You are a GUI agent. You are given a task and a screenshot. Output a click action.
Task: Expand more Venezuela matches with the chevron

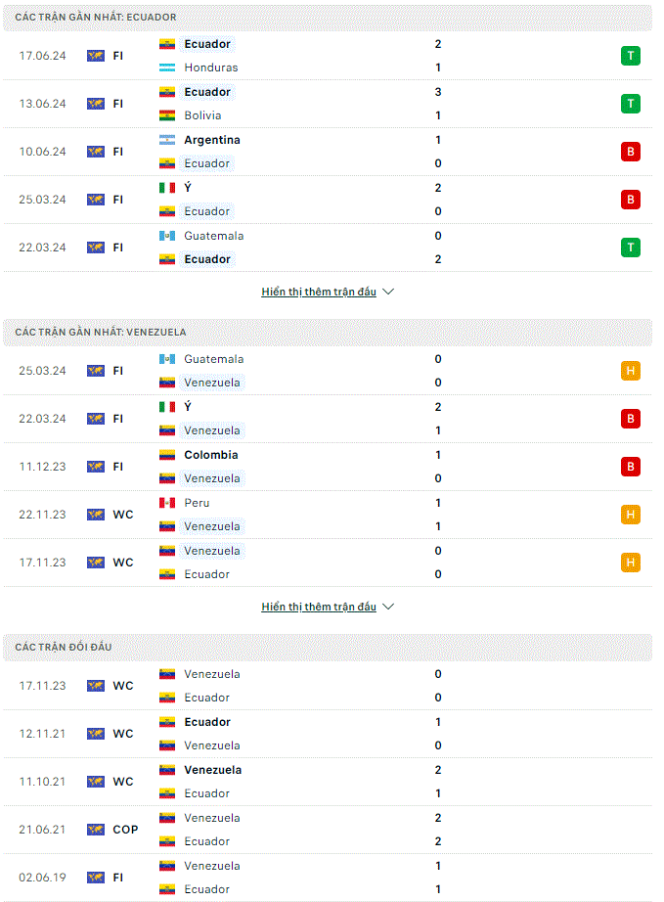tap(388, 607)
